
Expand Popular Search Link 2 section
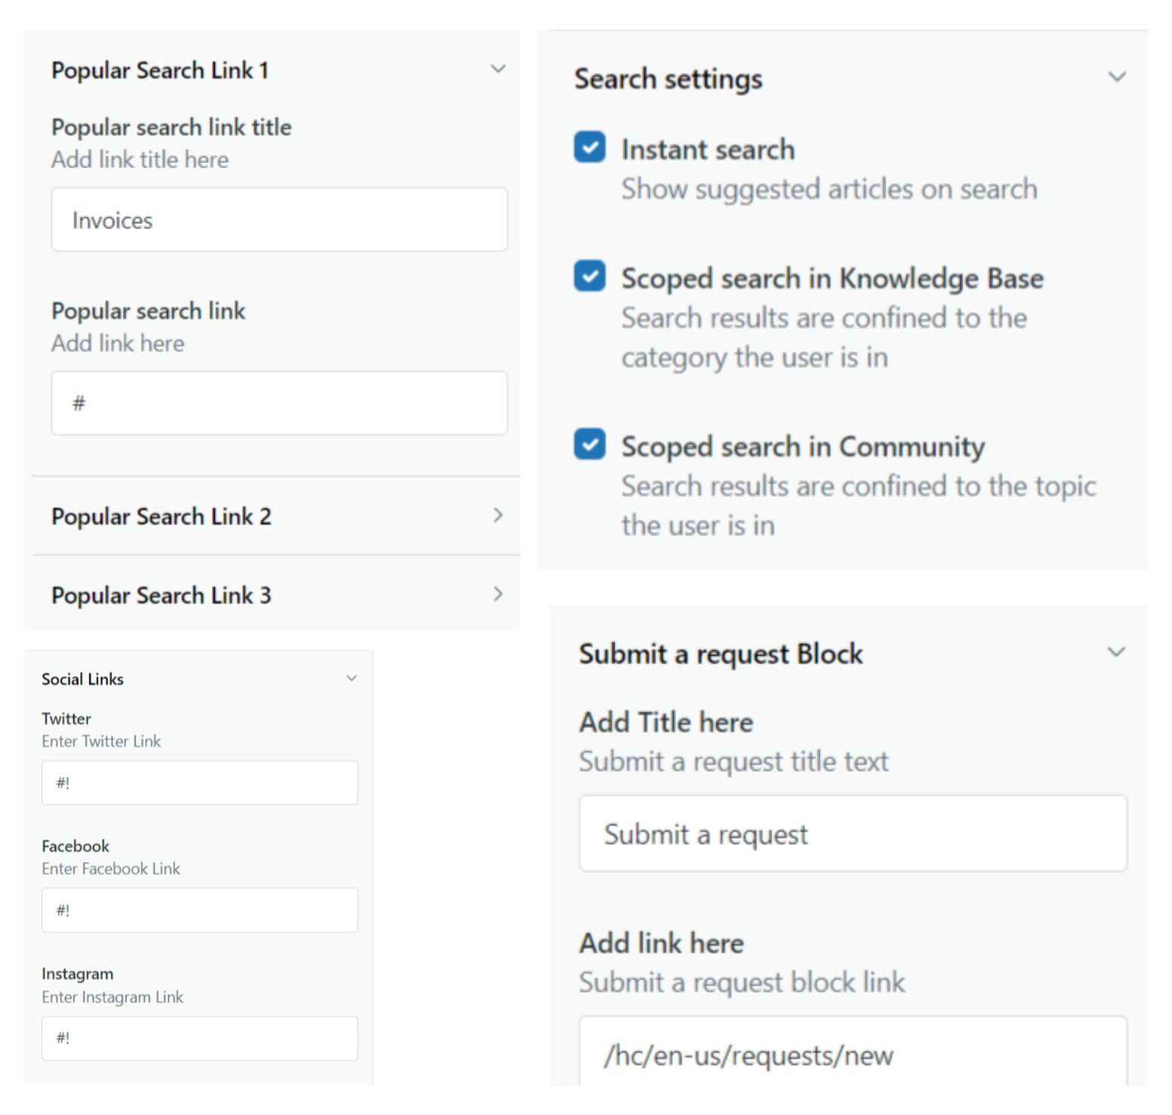pos(498,515)
